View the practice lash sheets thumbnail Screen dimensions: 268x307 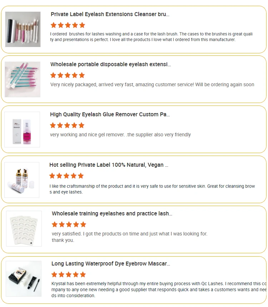coord(24,228)
